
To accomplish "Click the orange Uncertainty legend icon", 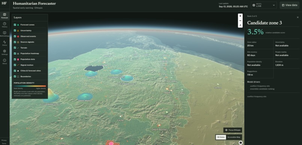I will click(x=18, y=31).
